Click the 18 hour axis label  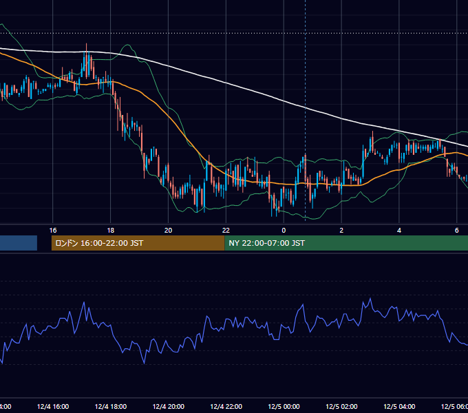[x=110, y=230]
